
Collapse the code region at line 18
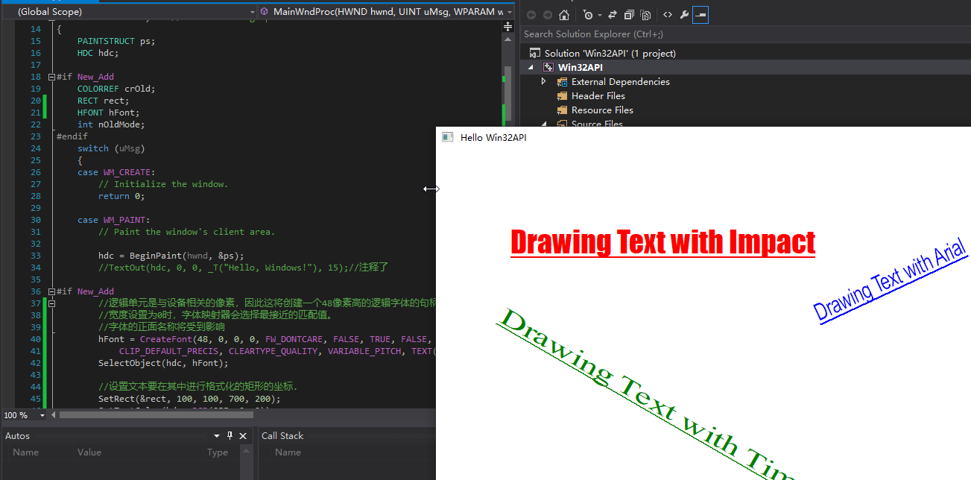point(51,76)
